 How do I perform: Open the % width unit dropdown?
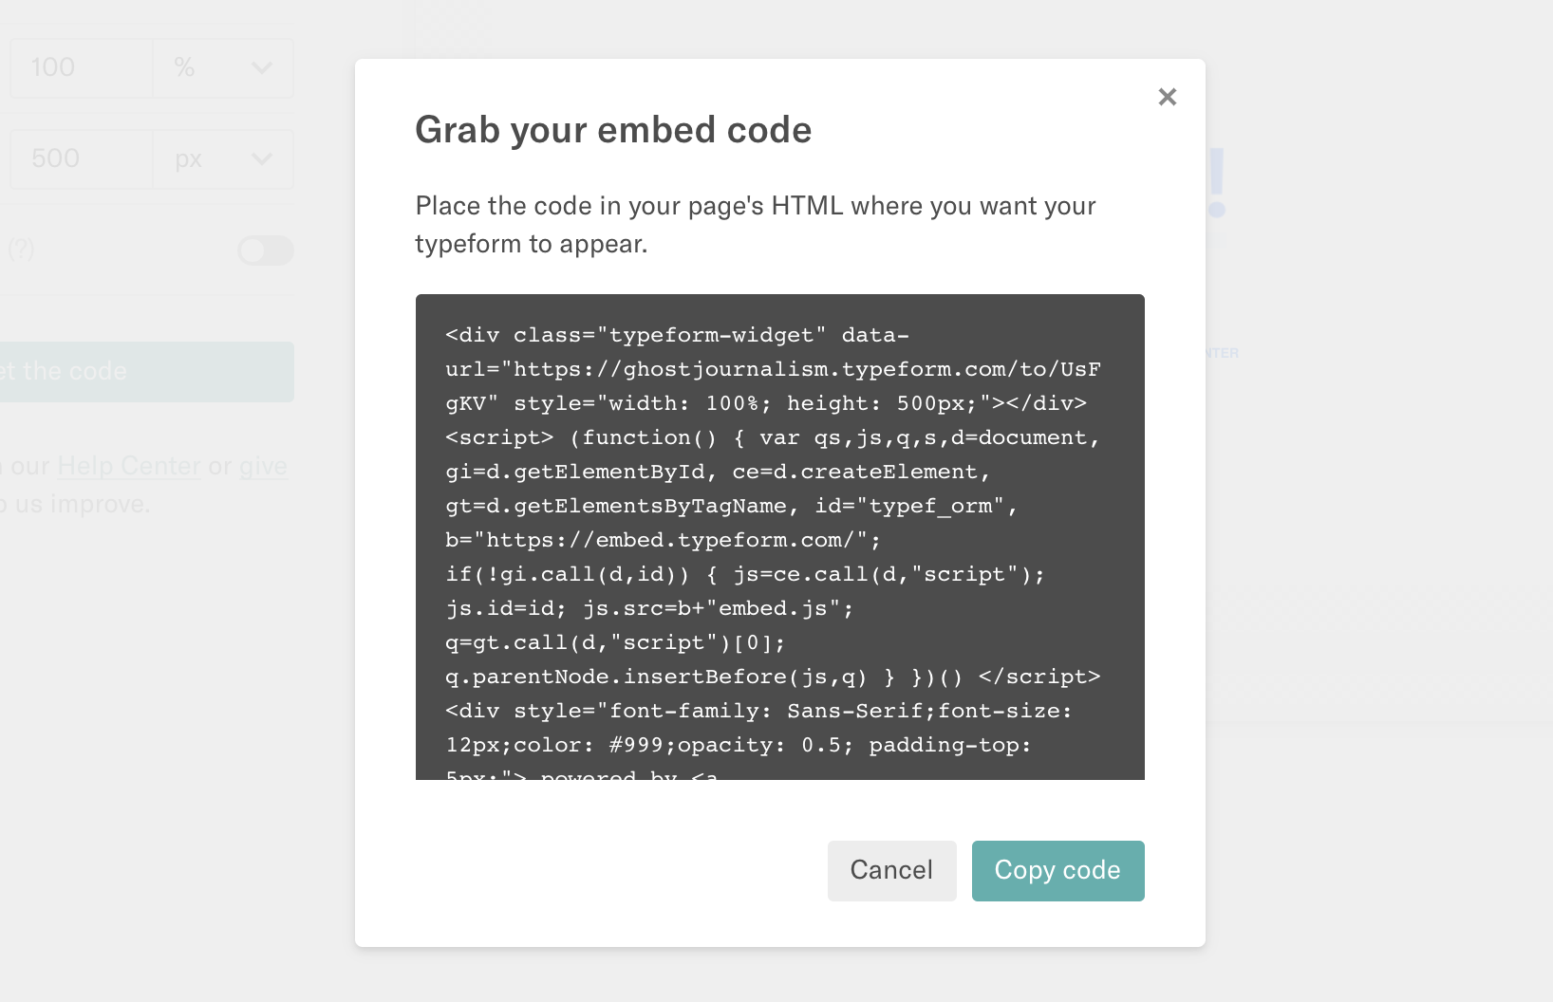(222, 68)
